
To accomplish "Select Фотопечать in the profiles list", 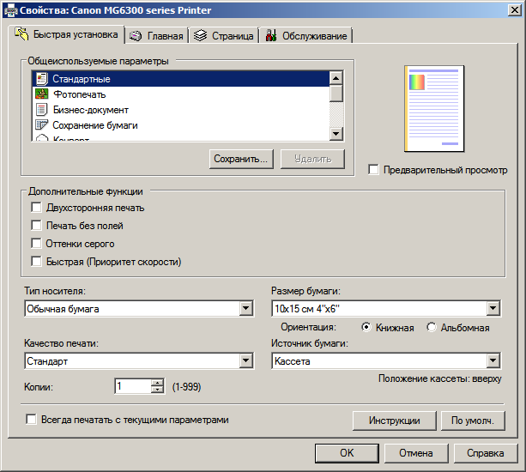I will (x=181, y=94).
